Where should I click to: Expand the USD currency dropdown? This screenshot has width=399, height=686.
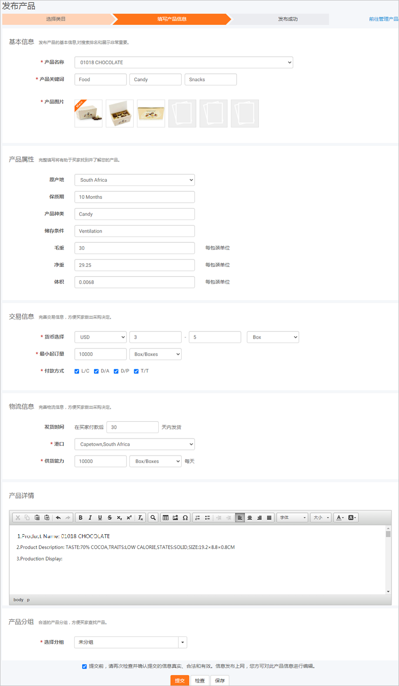coord(100,338)
